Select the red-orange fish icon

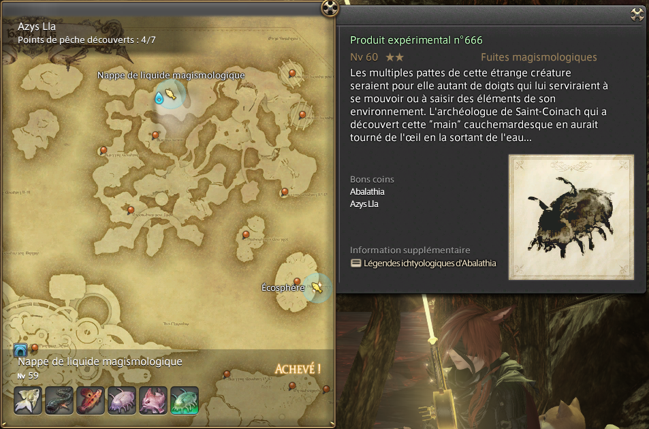point(91,400)
